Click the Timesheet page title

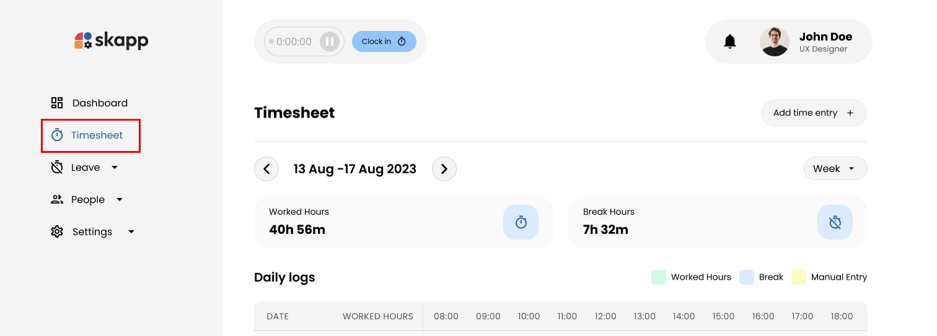pos(294,113)
